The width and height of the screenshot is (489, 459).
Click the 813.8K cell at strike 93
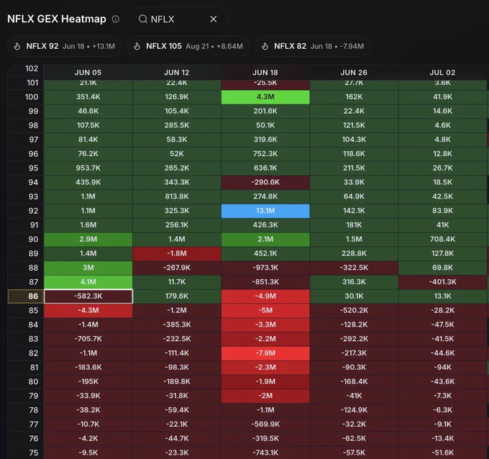177,196
